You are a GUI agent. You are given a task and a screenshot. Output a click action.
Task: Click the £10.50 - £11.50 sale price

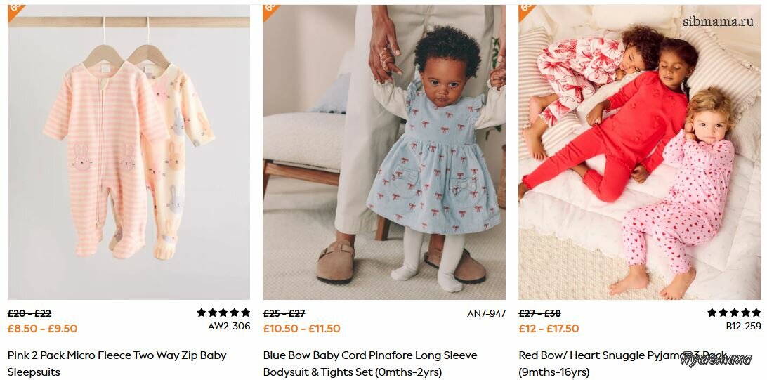(302, 328)
